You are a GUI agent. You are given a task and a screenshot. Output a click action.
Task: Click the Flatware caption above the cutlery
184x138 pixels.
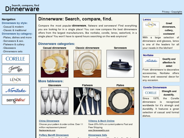tap(87, 85)
